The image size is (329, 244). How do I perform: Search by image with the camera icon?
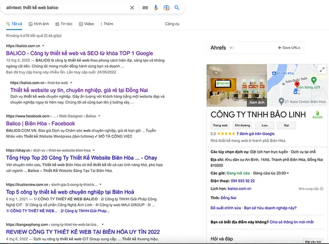click(x=167, y=8)
